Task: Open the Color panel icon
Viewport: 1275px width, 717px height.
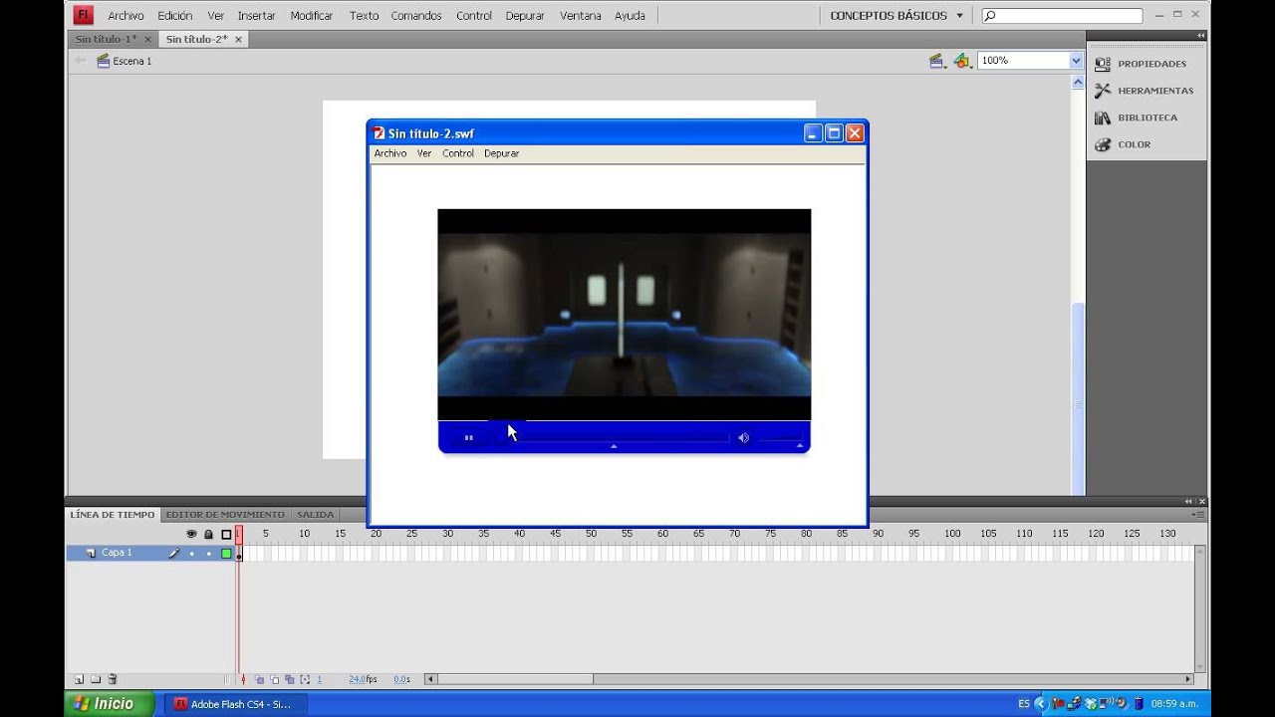Action: click(1102, 144)
